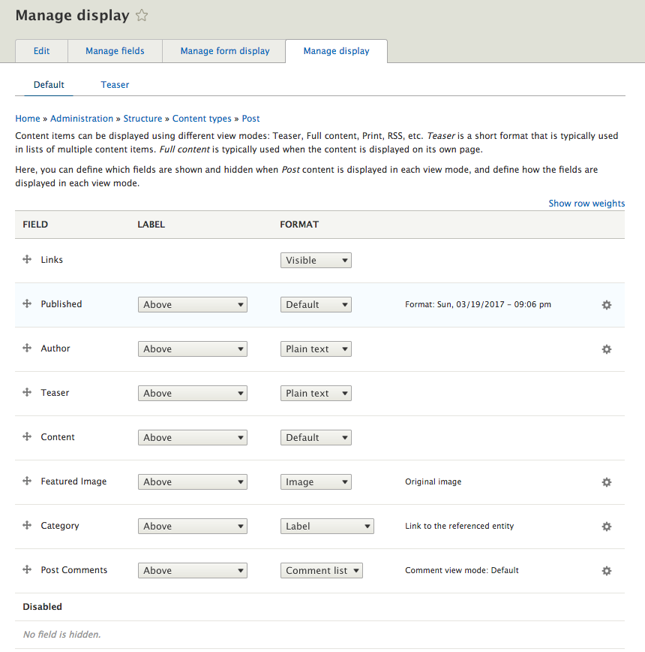Select the Teaser view mode tab
645x652 pixels.
click(115, 85)
